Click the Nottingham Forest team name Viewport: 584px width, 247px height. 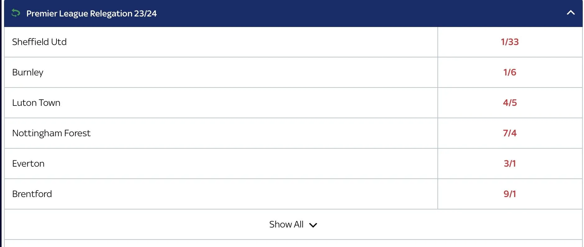tap(51, 133)
